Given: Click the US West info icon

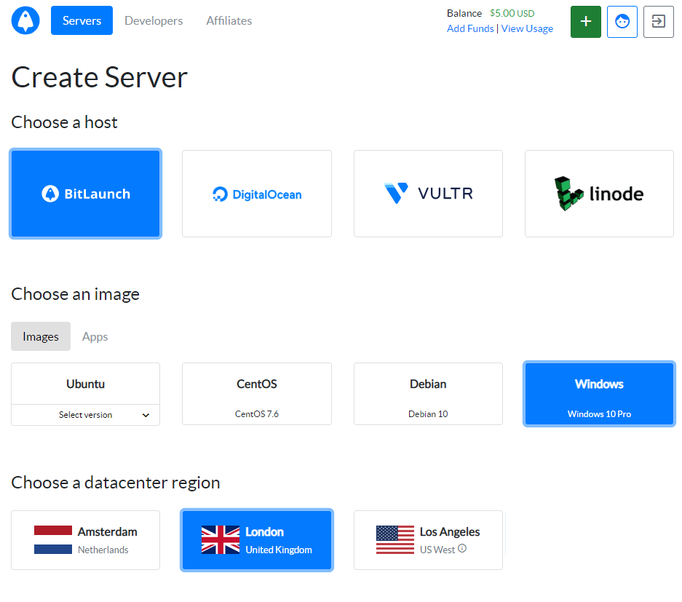Looking at the screenshot, I should (462, 549).
